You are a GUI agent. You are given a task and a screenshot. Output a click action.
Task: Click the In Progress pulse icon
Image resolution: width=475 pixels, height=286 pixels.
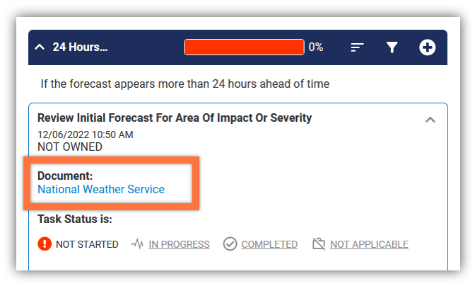click(137, 244)
